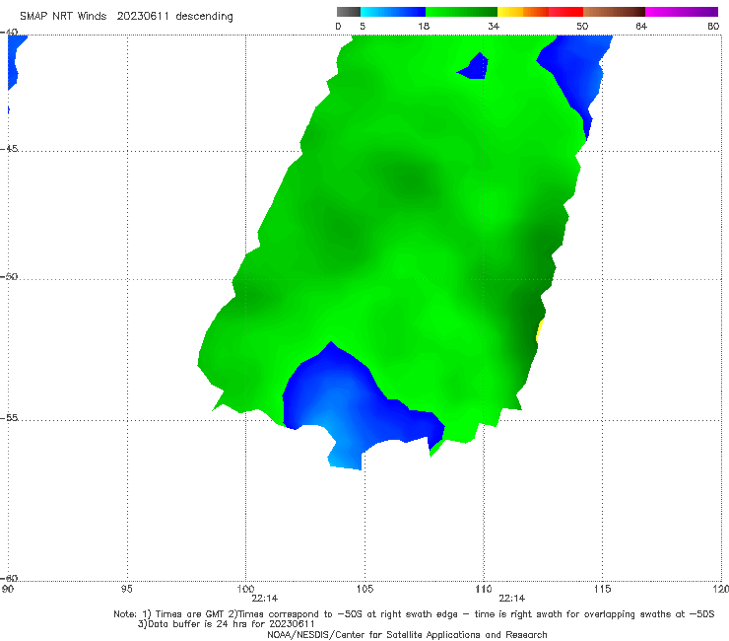729x641 pixels.
Task: Click the longitude label "100"
Action: [x=245, y=589]
